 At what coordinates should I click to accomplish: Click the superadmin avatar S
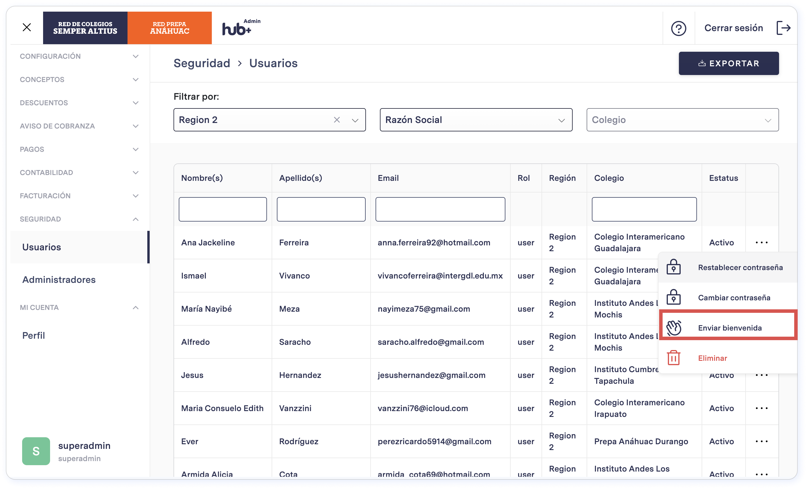coord(36,451)
